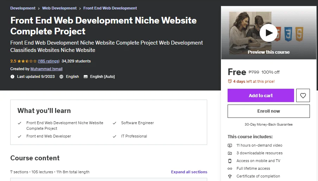This screenshot has width=318, height=181.
Task: Click the struck-through ₱799 original price
Action: click(254, 72)
